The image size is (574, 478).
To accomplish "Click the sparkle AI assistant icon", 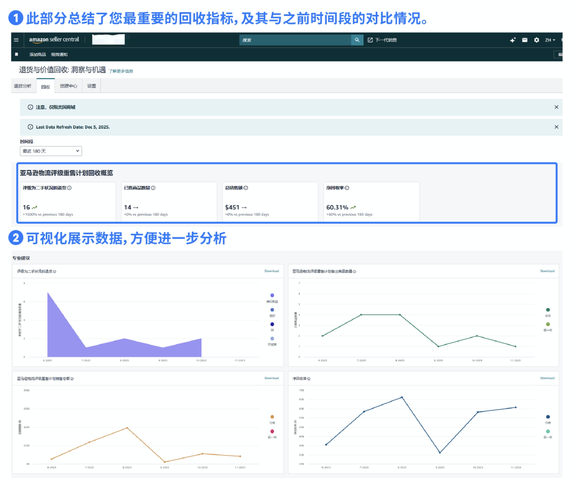I will click(513, 40).
